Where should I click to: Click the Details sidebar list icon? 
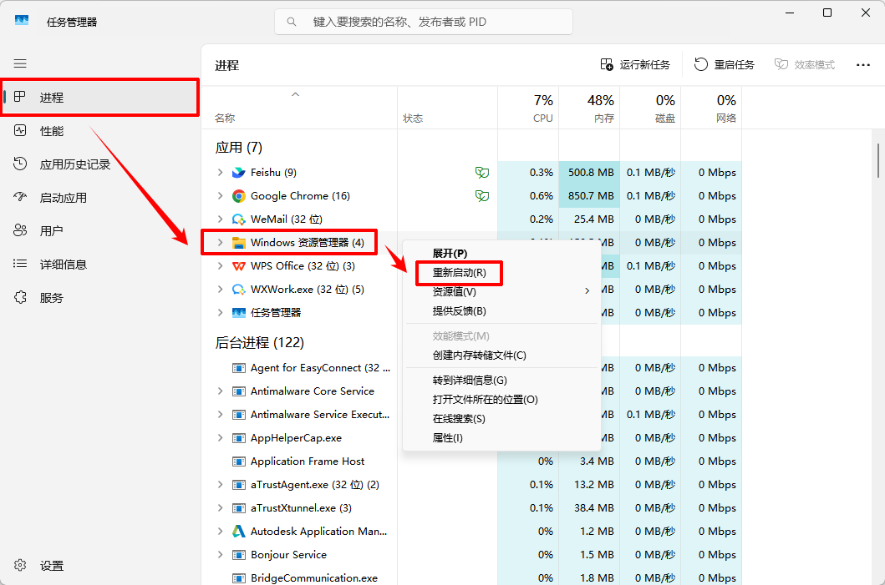pos(20,264)
